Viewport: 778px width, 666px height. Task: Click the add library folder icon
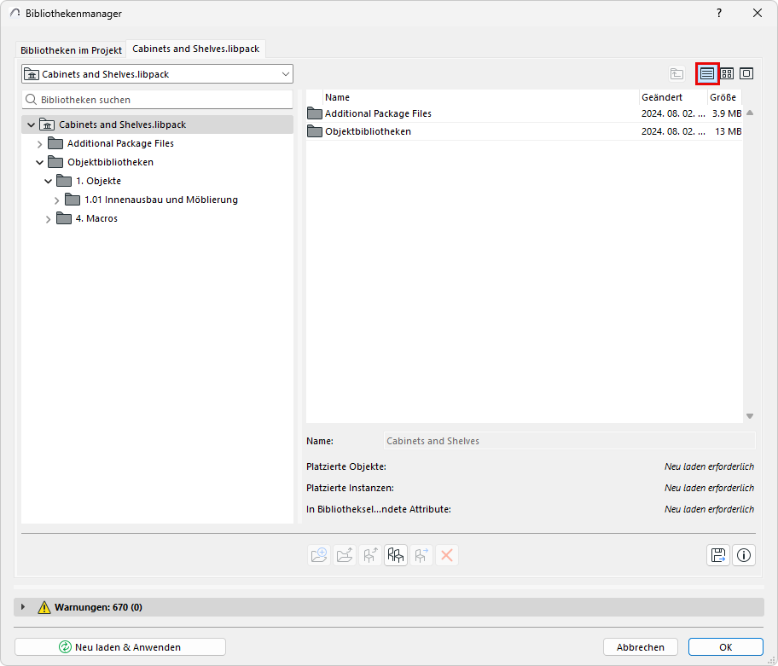pos(319,555)
